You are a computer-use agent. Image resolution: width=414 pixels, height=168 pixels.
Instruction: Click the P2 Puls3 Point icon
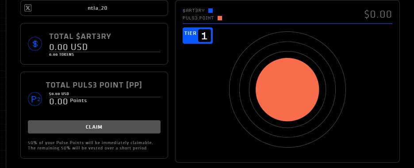coord(35,99)
